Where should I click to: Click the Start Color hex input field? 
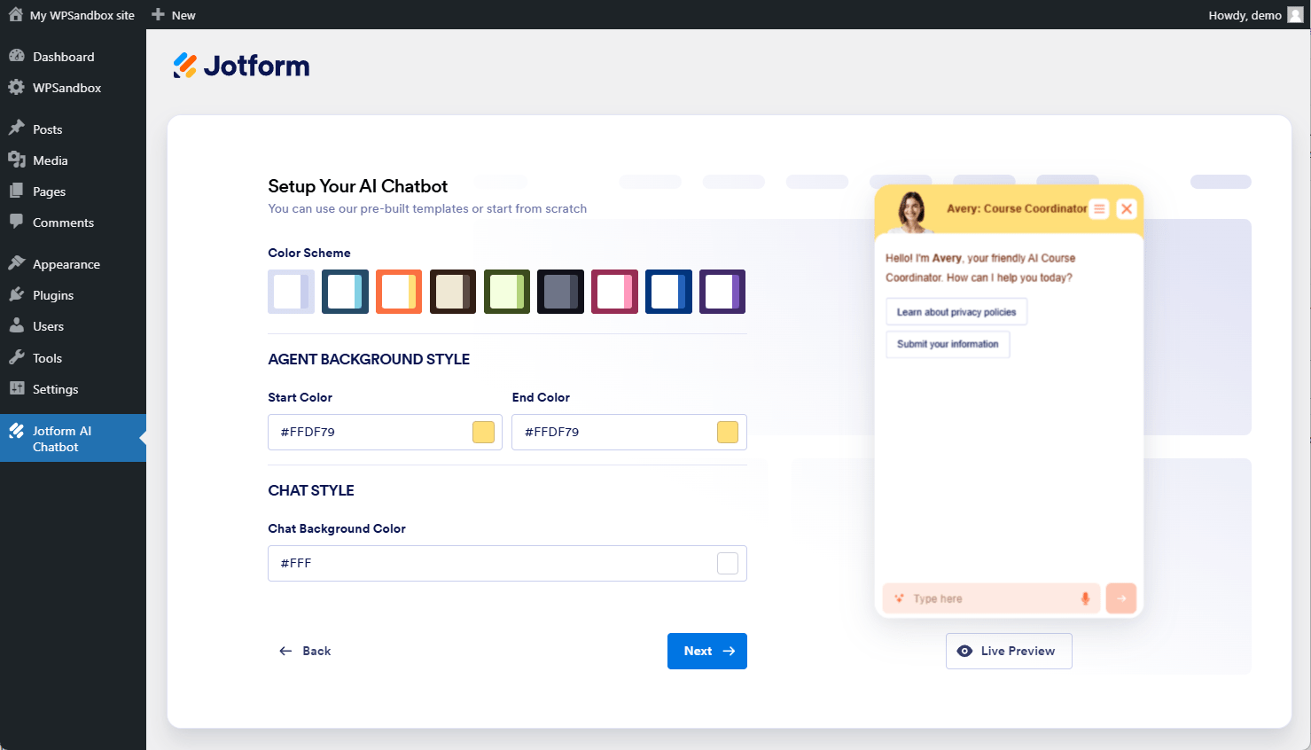coord(385,432)
